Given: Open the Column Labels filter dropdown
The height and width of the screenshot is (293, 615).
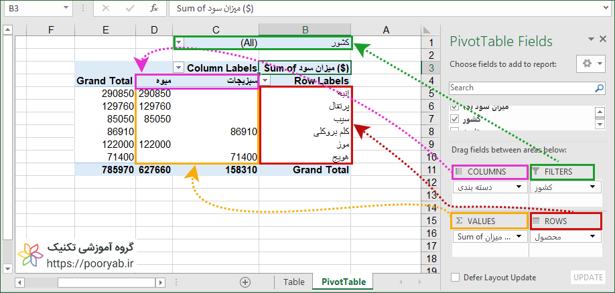Looking at the screenshot, I should [179, 68].
